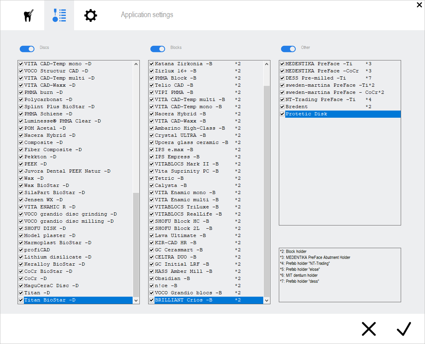
Task: Uncheck the Protetic Disk checkbox
Action: coord(282,114)
